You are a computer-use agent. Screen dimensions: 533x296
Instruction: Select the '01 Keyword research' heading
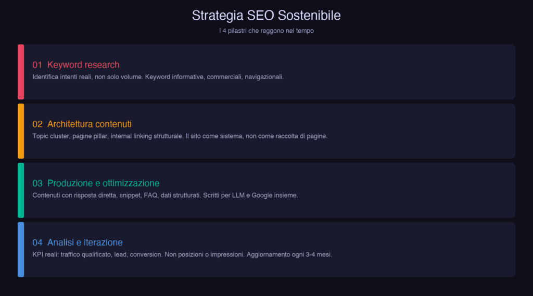click(76, 65)
